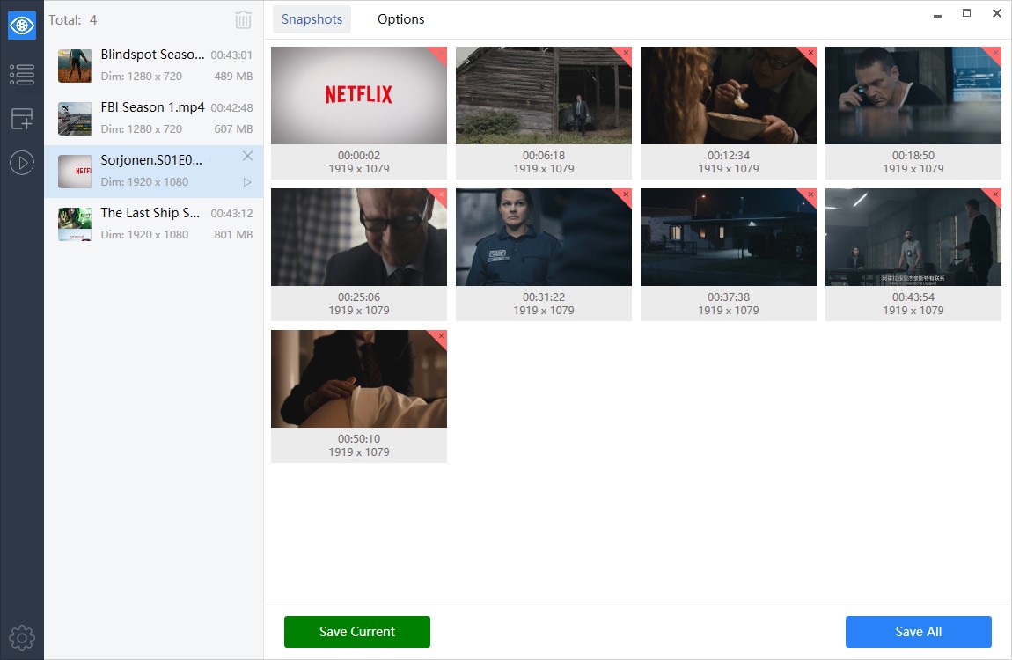
Task: Click the "FBI Season 1.mp4" file name
Action: click(152, 107)
